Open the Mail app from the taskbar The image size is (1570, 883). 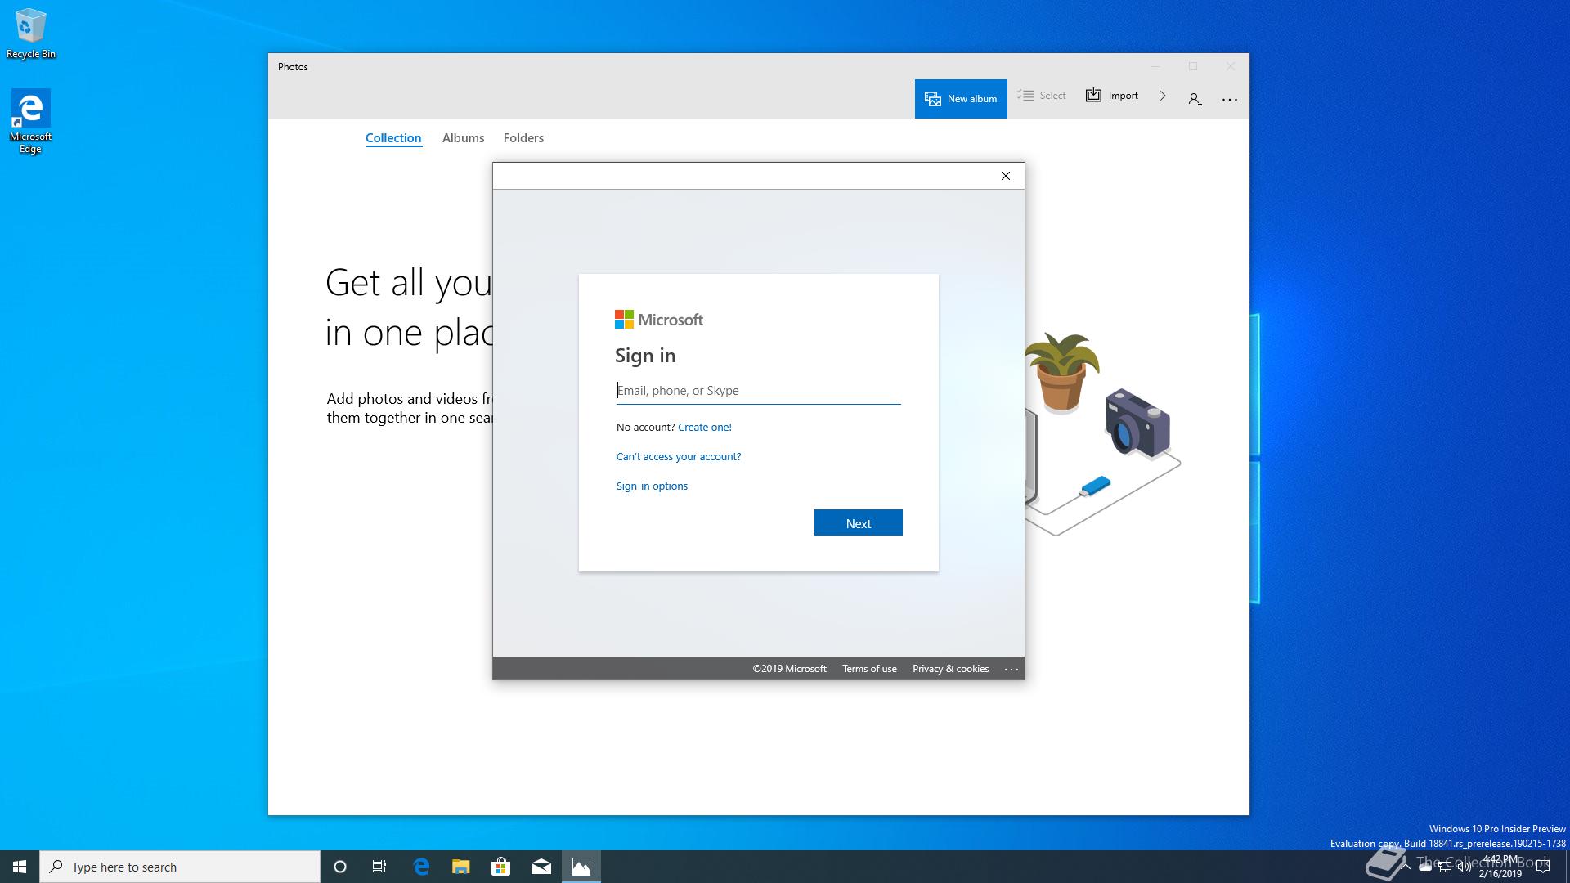541,867
